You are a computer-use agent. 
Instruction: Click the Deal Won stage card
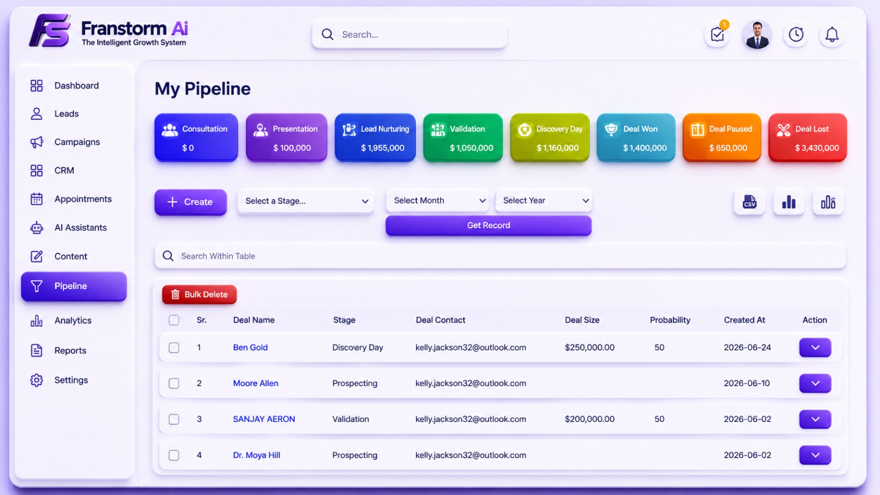coord(636,137)
